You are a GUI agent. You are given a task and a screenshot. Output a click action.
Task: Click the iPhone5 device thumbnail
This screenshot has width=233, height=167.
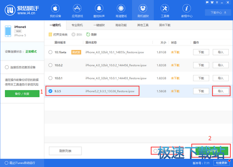(8, 31)
